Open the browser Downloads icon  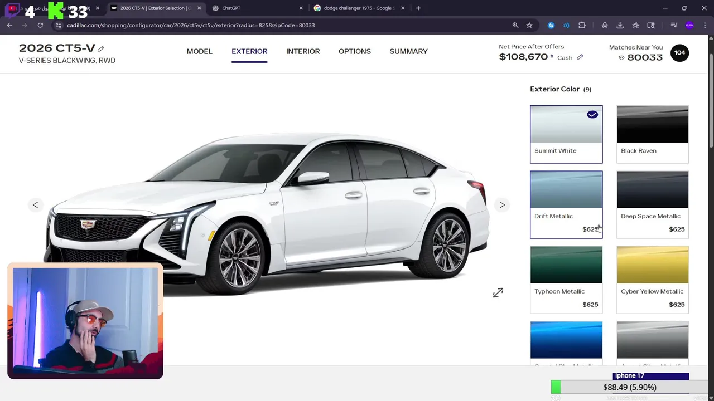click(620, 25)
